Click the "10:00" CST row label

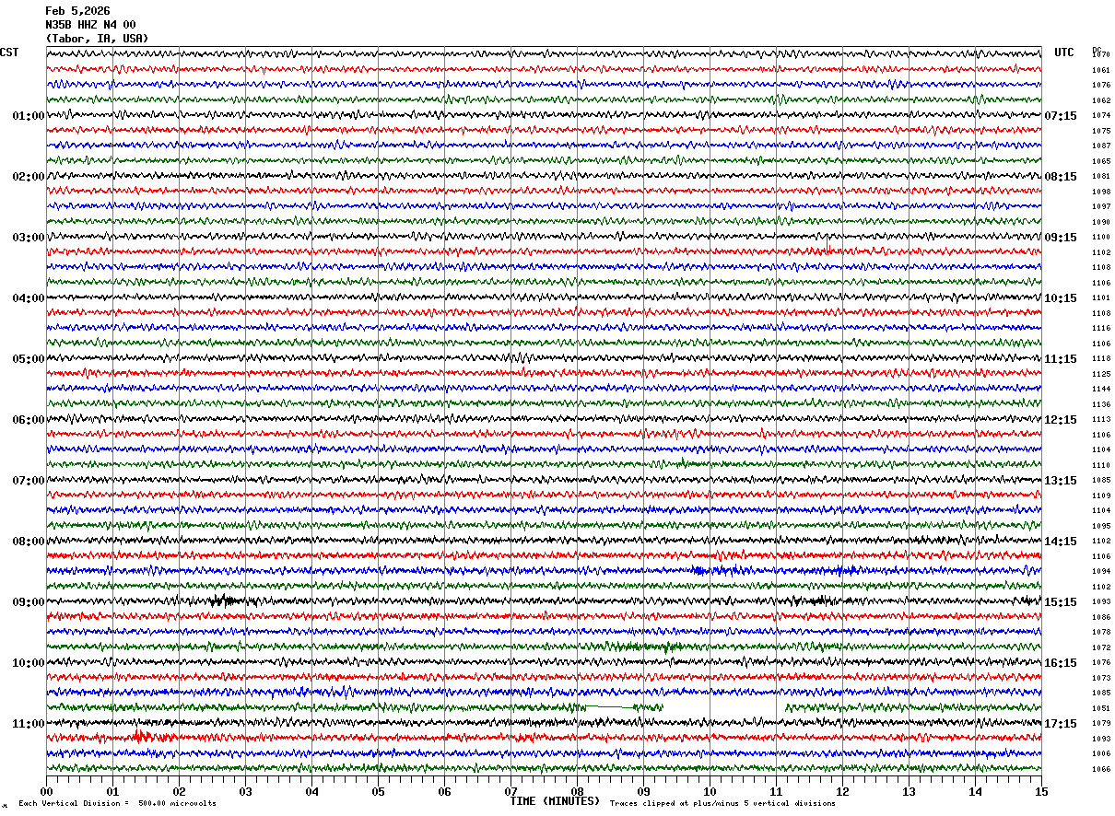29,663
